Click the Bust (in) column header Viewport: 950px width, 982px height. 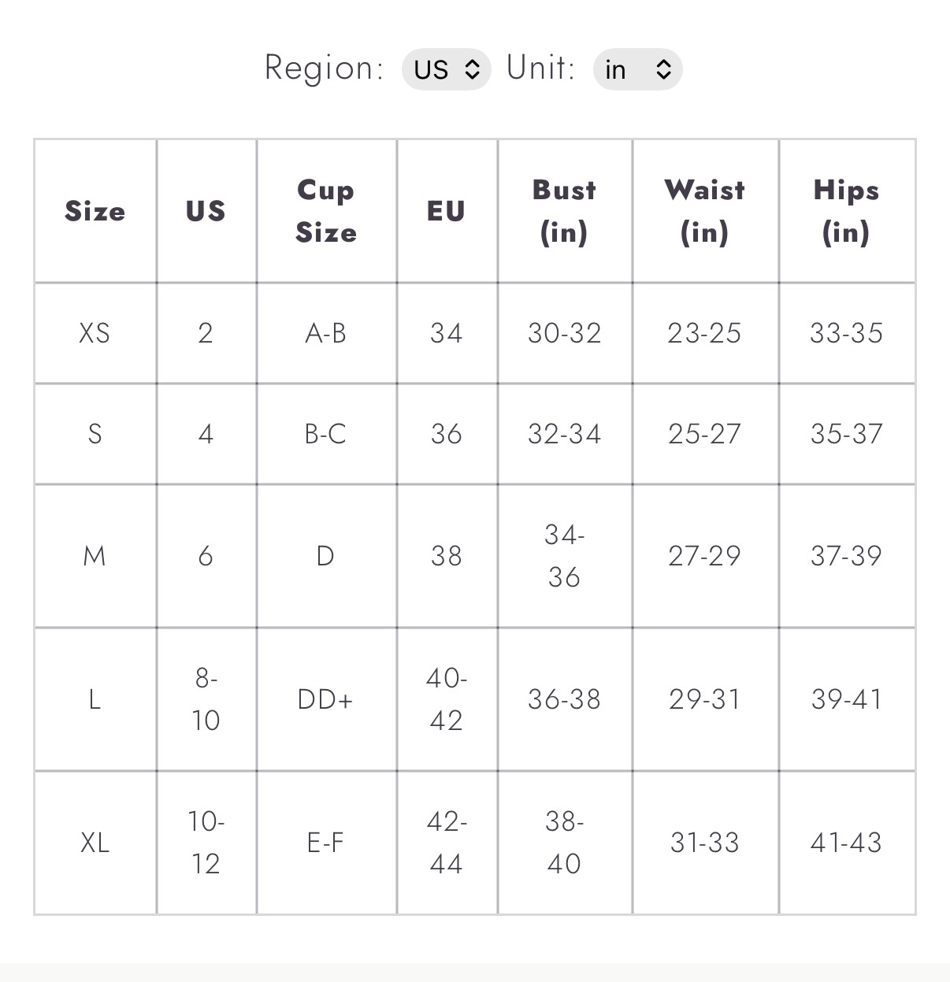(565, 211)
